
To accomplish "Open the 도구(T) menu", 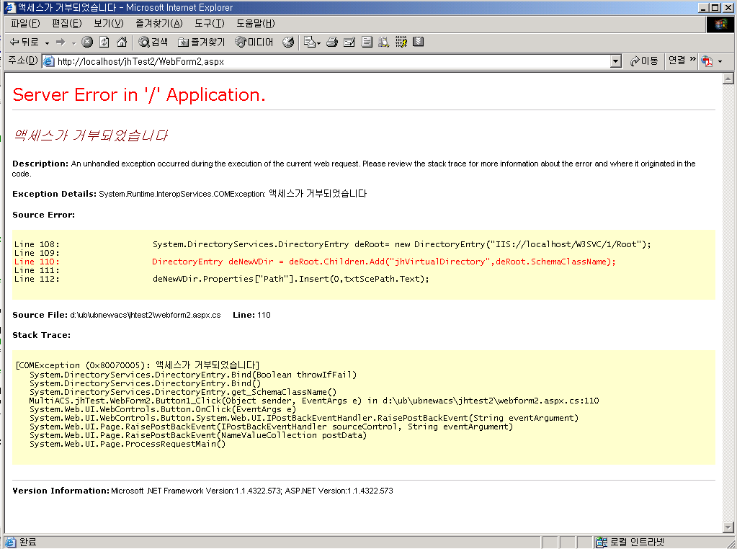I will 209,24.
